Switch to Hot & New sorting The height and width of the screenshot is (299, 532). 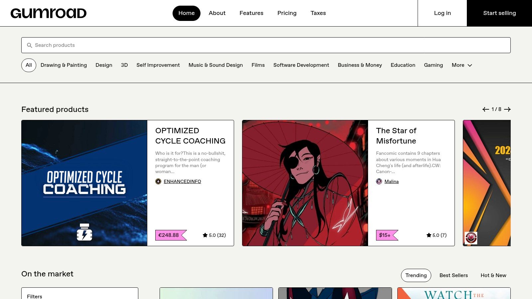pos(493,275)
